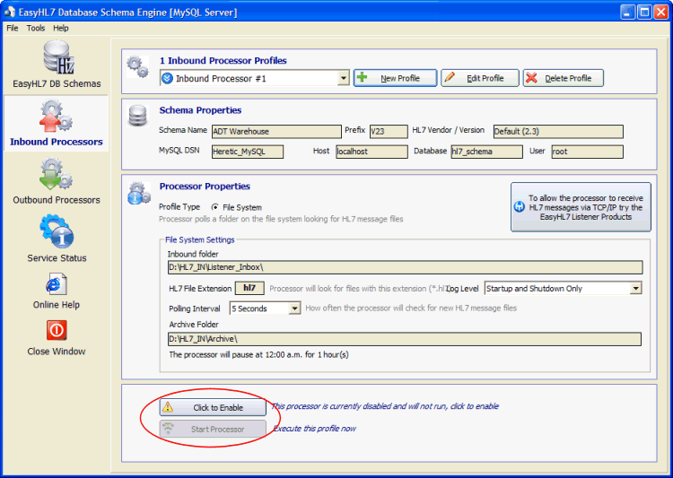Click the red X icon on Delete Profile

click(531, 78)
